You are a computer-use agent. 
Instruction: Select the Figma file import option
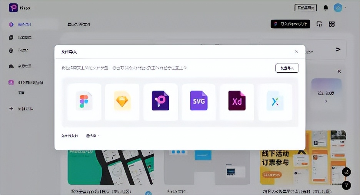(x=84, y=102)
